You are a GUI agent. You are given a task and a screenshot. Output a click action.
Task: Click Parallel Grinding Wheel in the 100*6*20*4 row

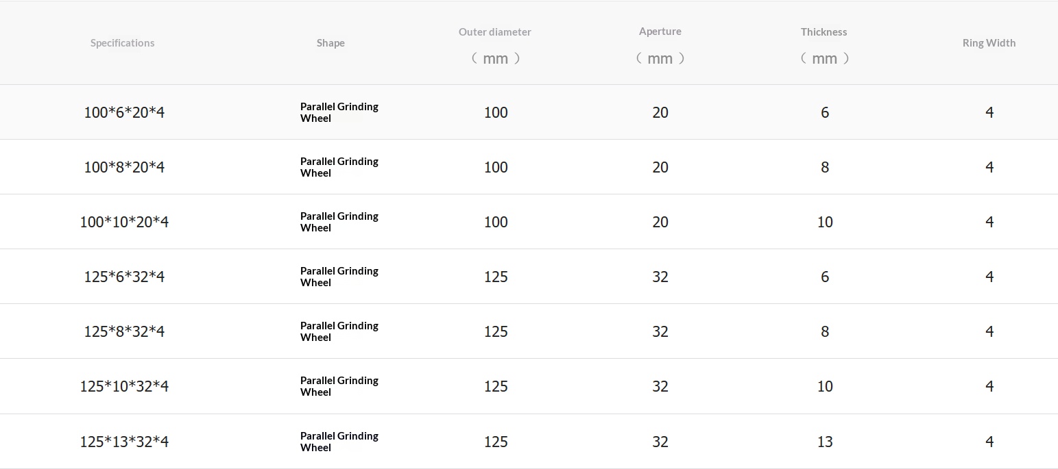[x=339, y=112]
